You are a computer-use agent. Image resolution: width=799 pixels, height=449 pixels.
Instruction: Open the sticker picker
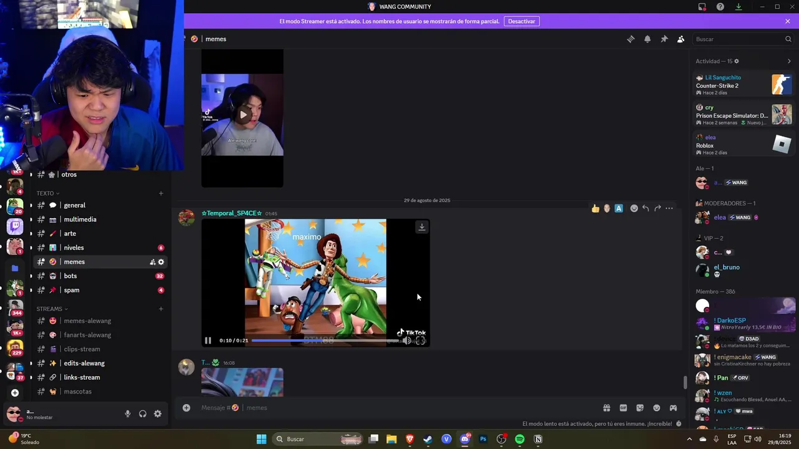[640, 408]
